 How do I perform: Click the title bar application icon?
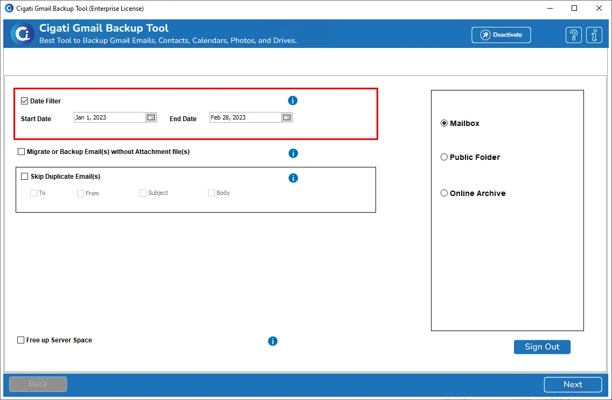tap(9, 8)
